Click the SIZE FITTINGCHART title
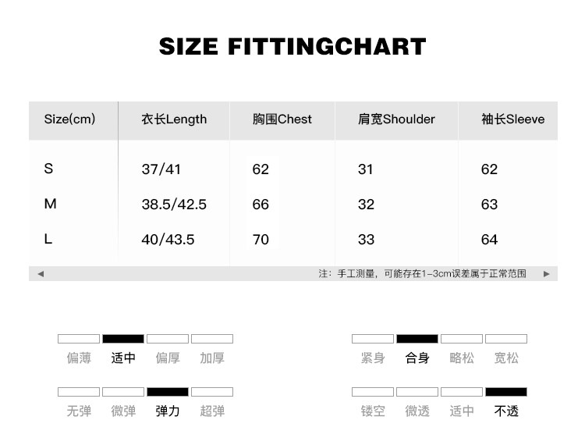 click(292, 47)
